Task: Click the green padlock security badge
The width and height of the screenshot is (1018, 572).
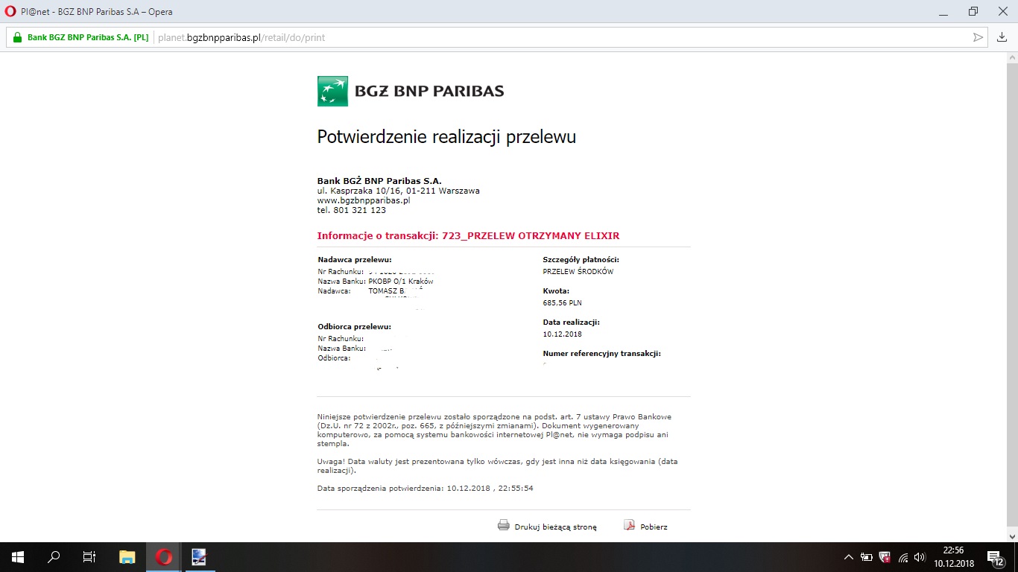Action: (x=18, y=37)
